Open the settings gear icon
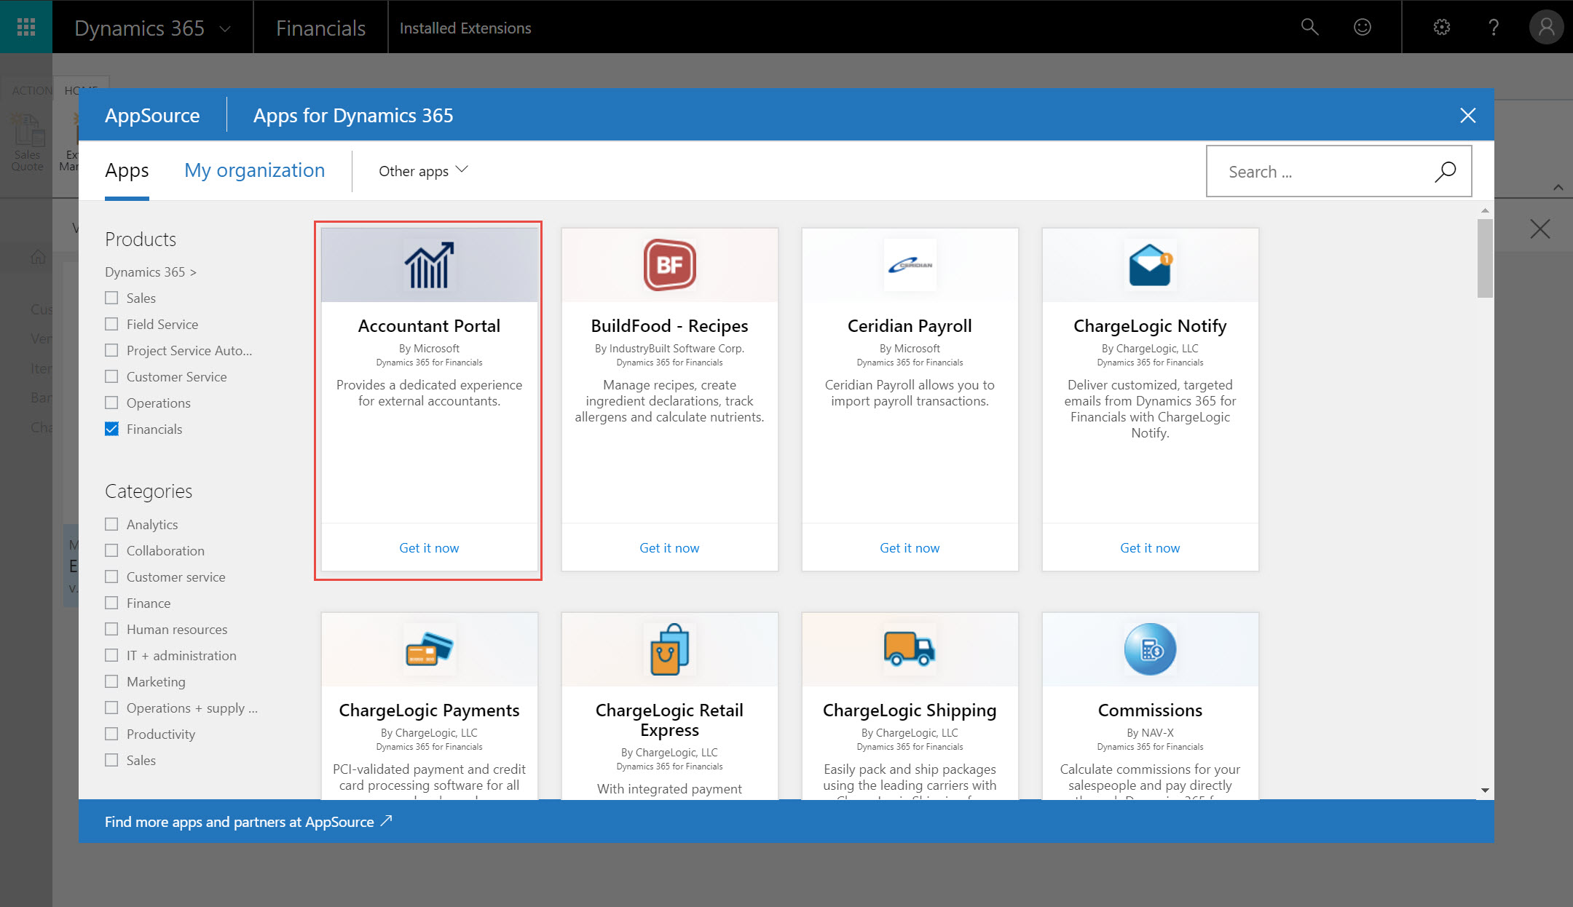Image resolution: width=1573 pixels, height=907 pixels. [x=1442, y=27]
